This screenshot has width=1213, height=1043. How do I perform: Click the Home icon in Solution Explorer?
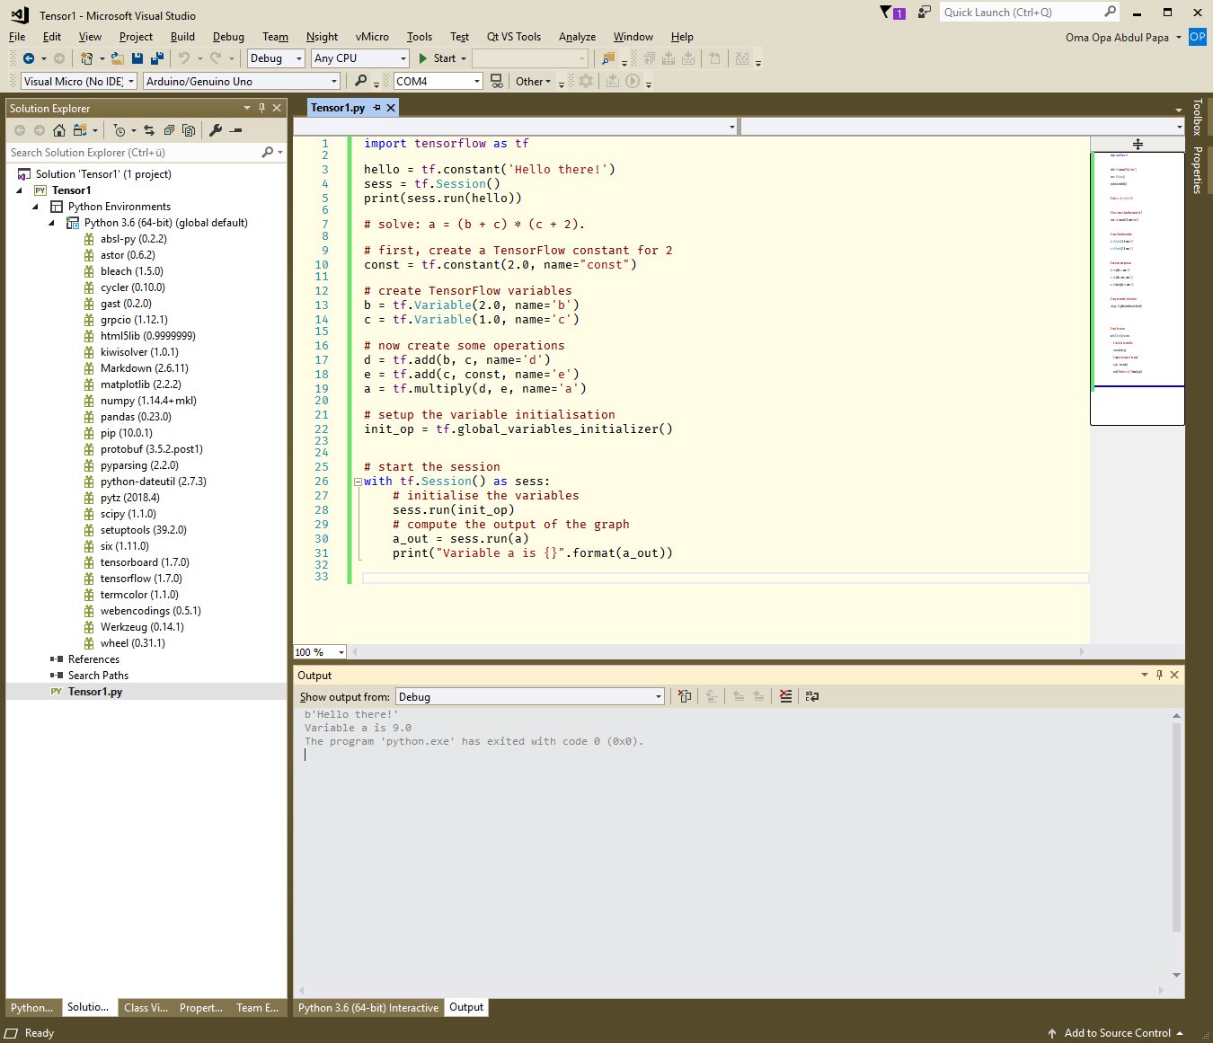[59, 130]
